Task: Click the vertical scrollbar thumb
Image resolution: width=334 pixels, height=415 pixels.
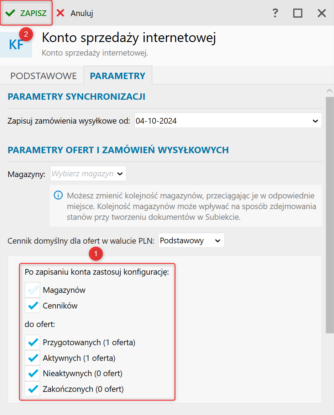Action: click(329, 214)
